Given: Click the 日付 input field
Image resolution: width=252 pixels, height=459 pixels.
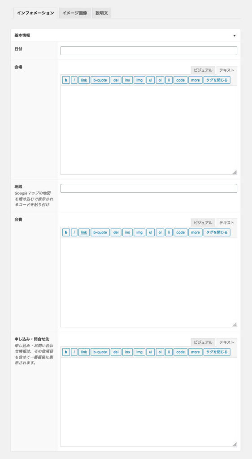Looking at the screenshot, I should tap(149, 51).
